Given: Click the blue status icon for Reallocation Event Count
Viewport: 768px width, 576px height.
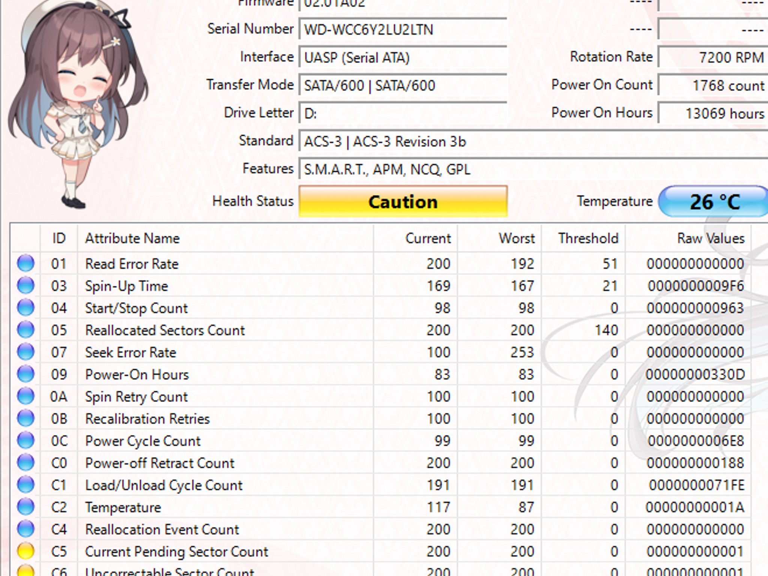Looking at the screenshot, I should point(26,529).
